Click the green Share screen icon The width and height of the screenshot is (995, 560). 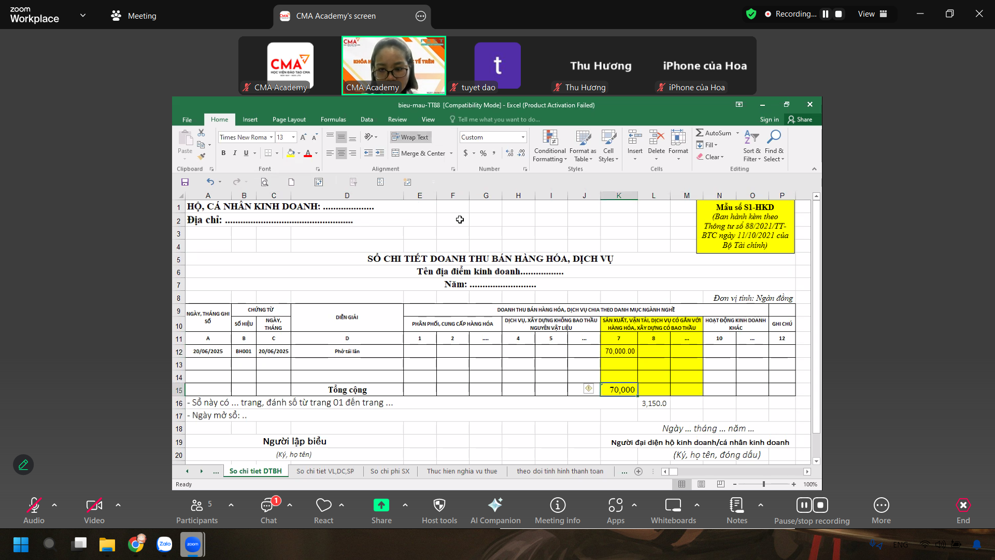point(381,505)
